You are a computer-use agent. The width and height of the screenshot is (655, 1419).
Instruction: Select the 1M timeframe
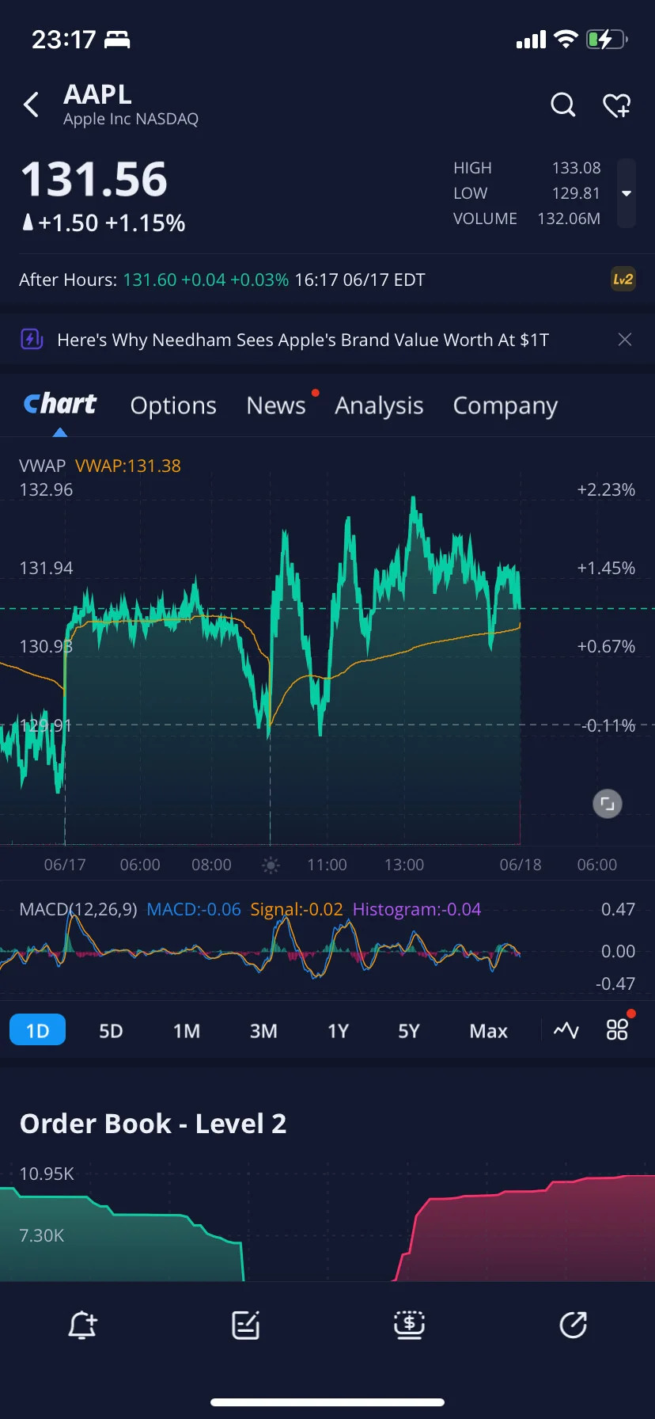coord(187,1031)
